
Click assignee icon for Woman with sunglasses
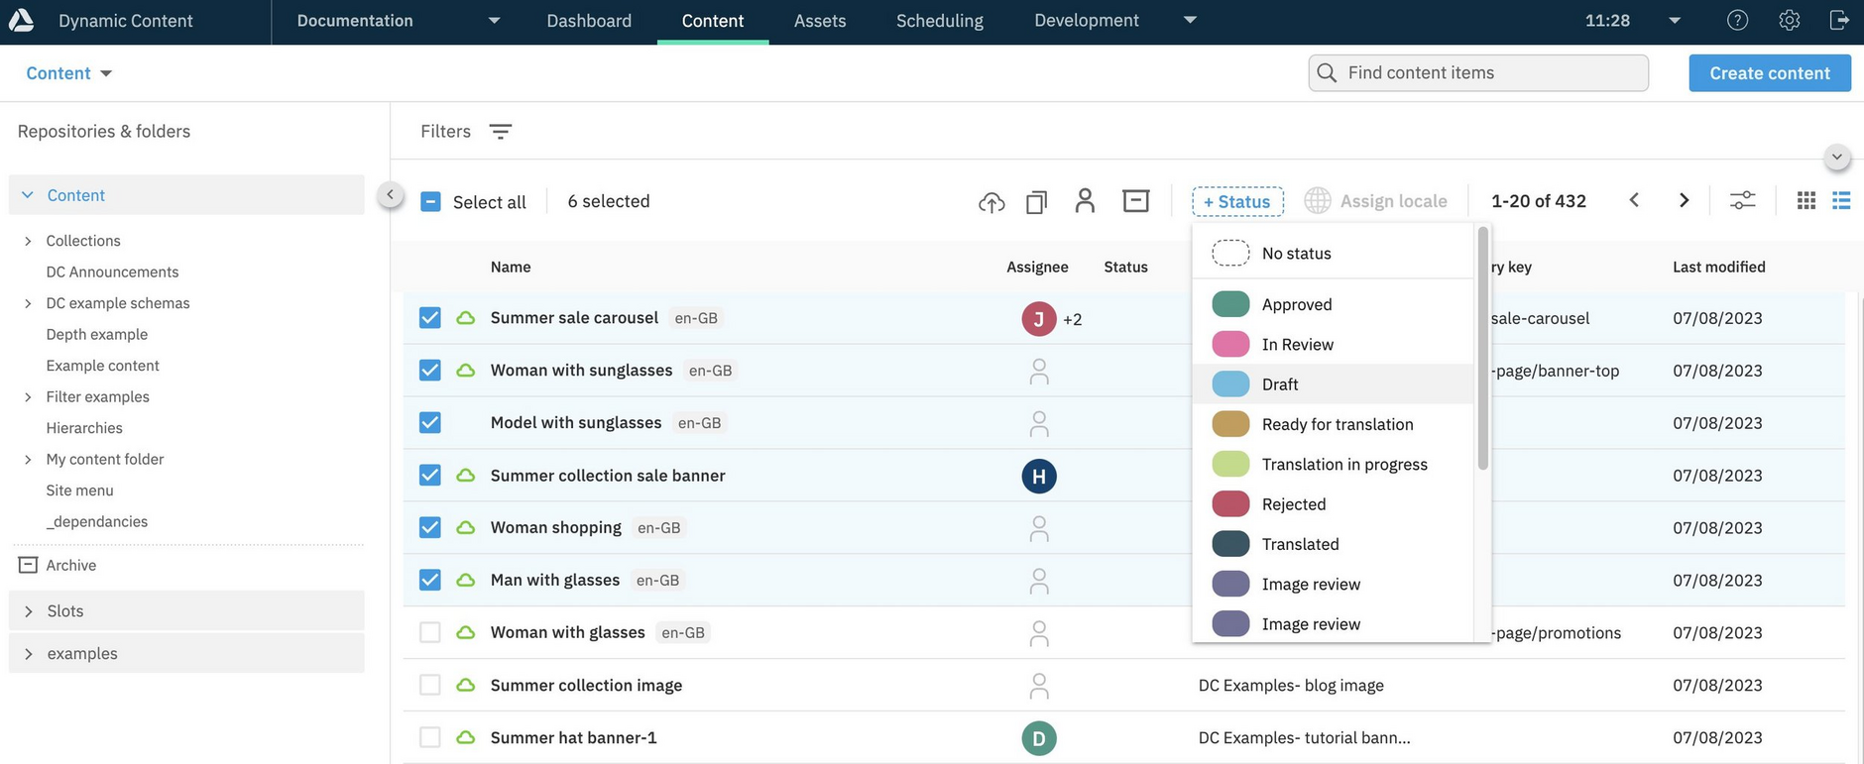pos(1038,372)
